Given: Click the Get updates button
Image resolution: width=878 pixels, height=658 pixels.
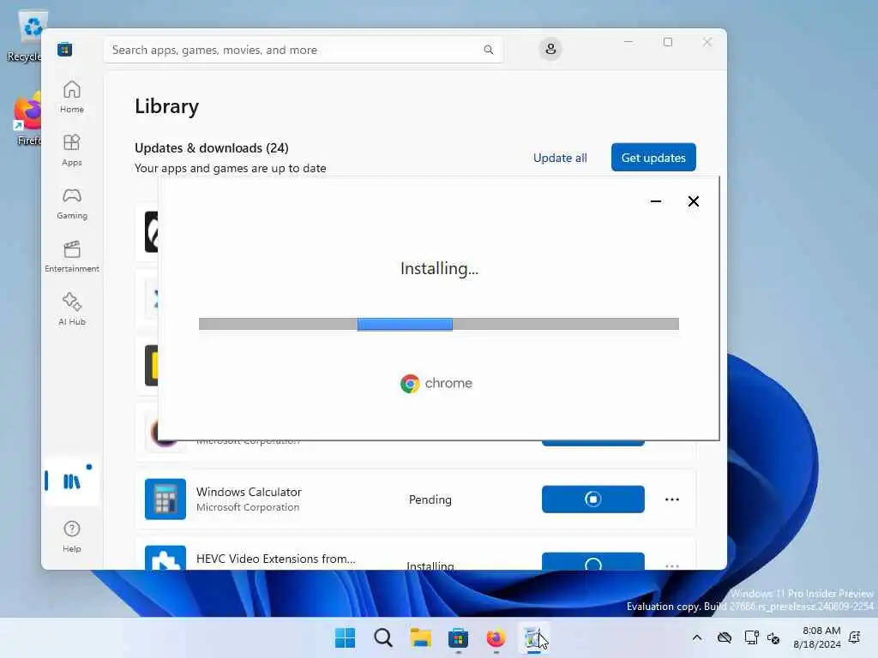Looking at the screenshot, I should tap(653, 158).
